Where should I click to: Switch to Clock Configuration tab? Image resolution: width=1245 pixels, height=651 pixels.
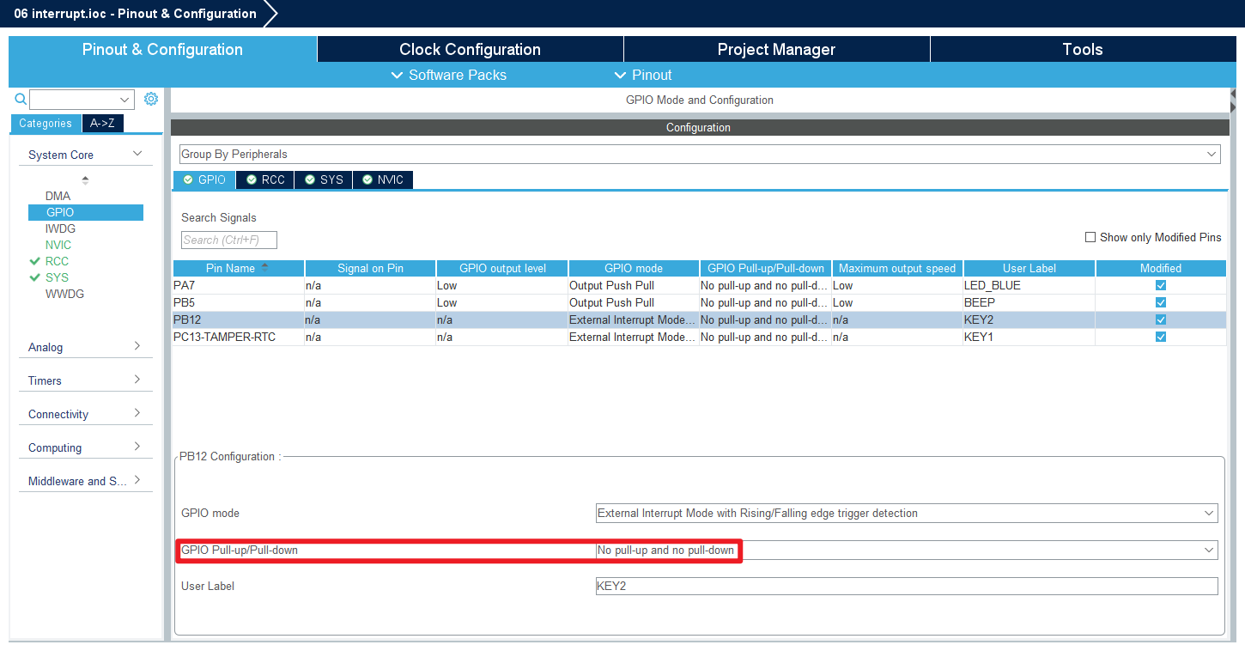coord(470,49)
